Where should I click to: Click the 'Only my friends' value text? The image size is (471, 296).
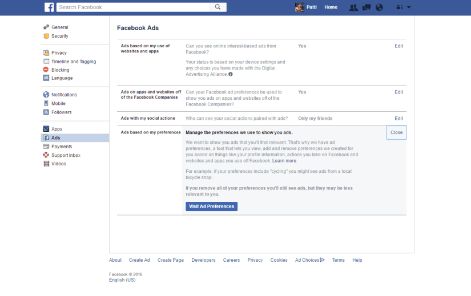tap(315, 118)
